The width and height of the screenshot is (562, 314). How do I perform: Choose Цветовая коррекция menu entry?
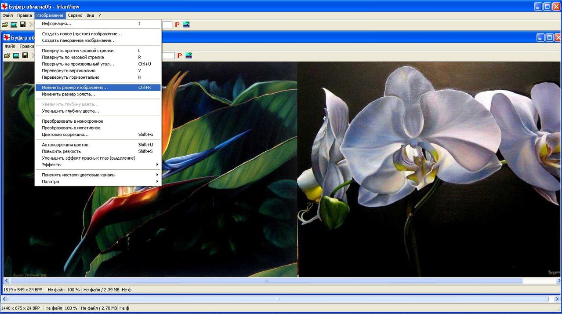pos(65,135)
